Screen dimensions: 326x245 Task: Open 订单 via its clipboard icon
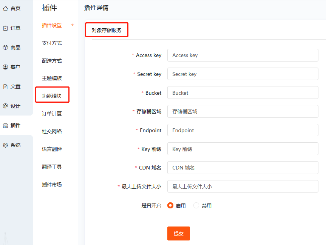[x=5, y=28]
